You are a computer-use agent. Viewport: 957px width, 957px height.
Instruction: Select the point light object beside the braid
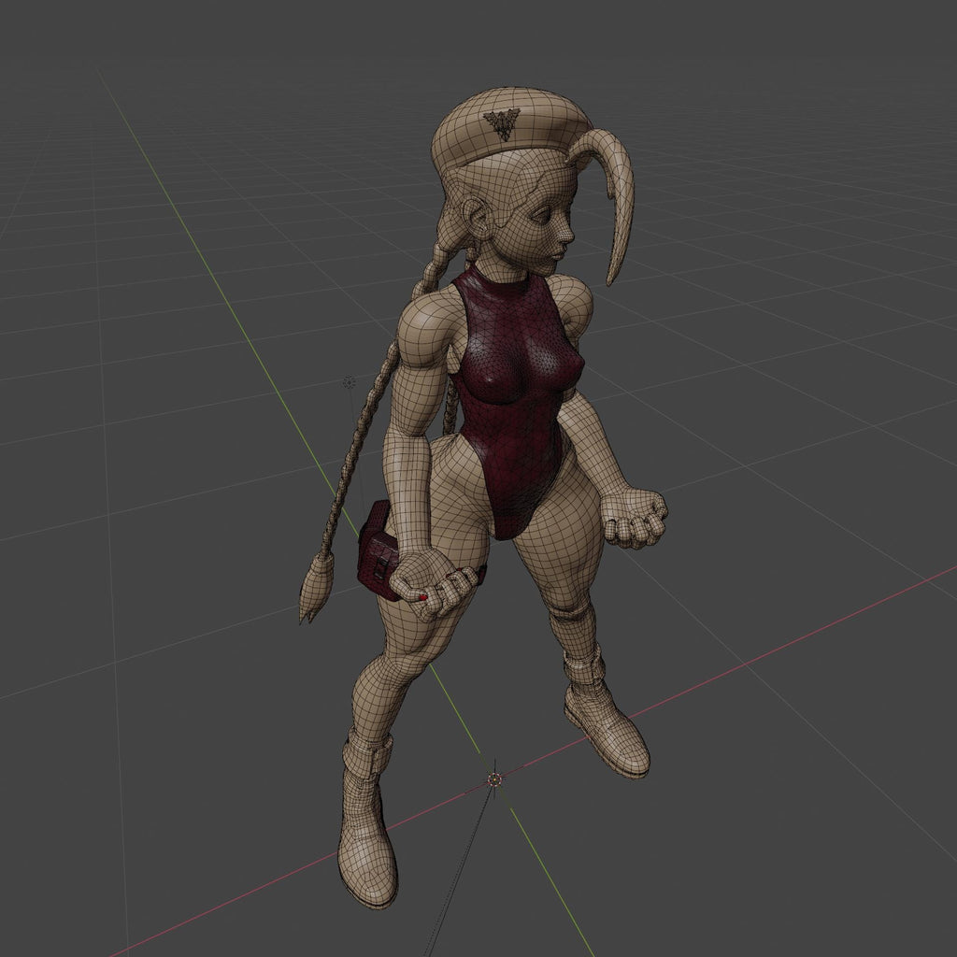click(x=350, y=382)
